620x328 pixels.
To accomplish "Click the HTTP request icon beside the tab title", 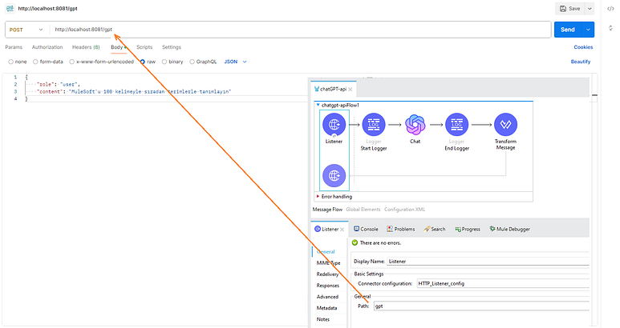I will (x=10, y=8).
